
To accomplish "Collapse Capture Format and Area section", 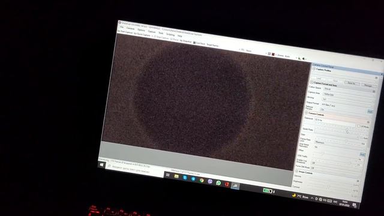I will (x=311, y=83).
